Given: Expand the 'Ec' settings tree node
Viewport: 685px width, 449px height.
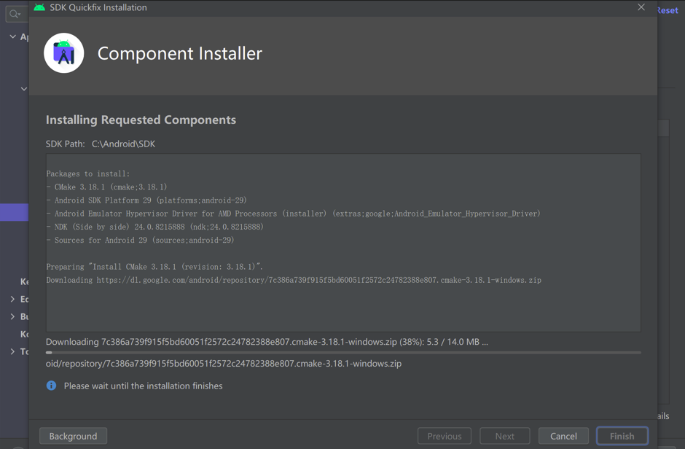Looking at the screenshot, I should click(12, 299).
